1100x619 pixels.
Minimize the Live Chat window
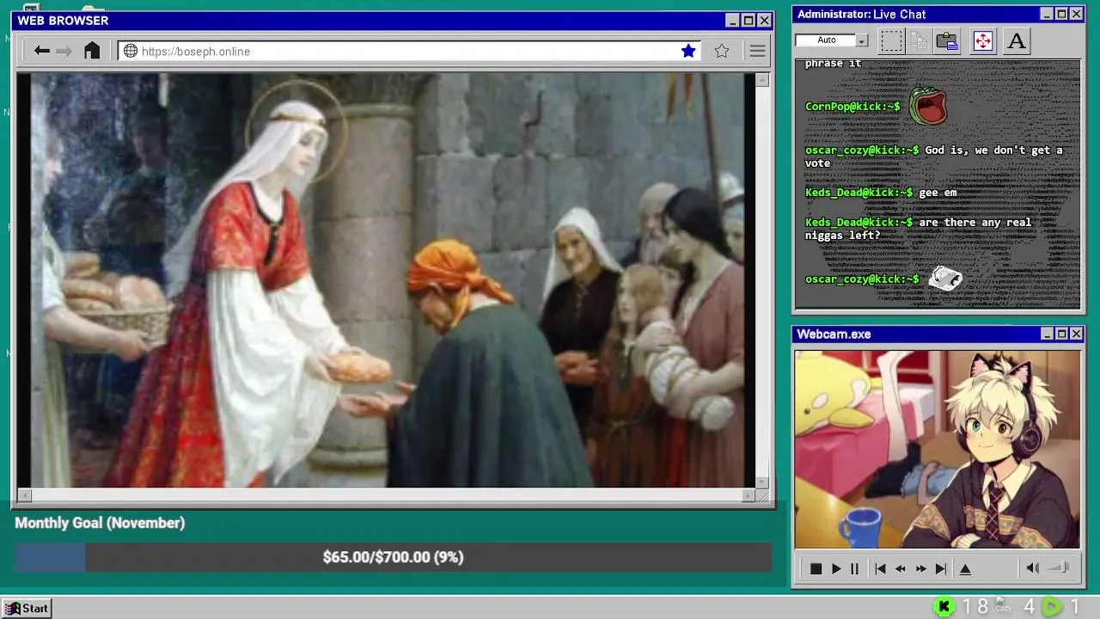click(1047, 14)
